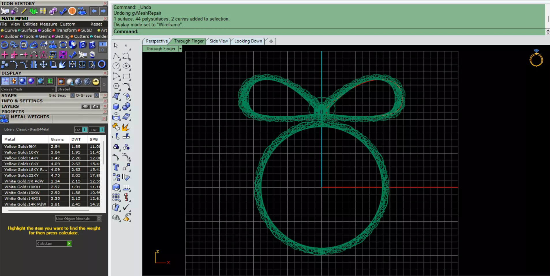Click the Metal Weights scale icon in panel header

coord(4,119)
